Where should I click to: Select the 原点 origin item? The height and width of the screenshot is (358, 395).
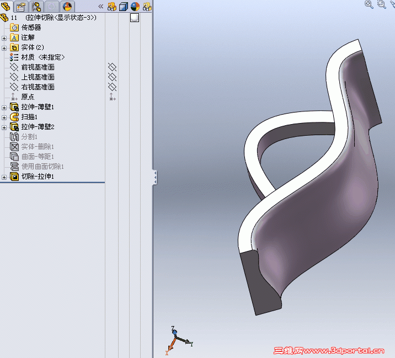[x=22, y=97]
